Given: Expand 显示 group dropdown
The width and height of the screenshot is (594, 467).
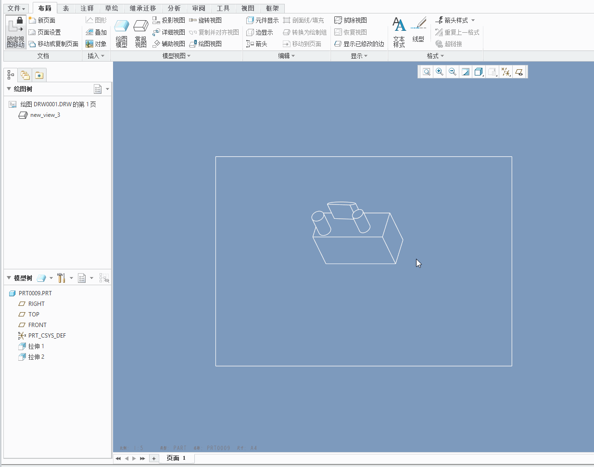Looking at the screenshot, I should tap(359, 56).
